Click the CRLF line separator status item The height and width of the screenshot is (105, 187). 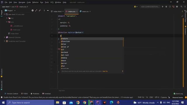(151, 97)
